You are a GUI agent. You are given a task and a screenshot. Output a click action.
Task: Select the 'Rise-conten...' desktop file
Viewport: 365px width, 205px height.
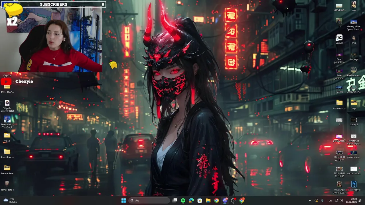tap(354, 72)
